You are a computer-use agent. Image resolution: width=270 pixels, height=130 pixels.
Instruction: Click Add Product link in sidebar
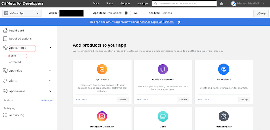pos(47,100)
